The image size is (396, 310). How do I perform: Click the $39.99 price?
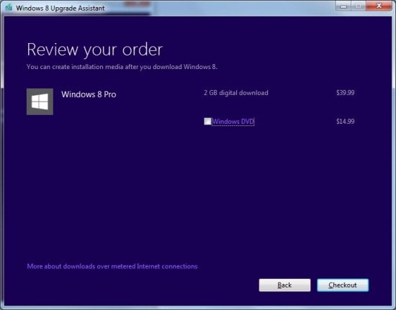pyautogui.click(x=345, y=93)
